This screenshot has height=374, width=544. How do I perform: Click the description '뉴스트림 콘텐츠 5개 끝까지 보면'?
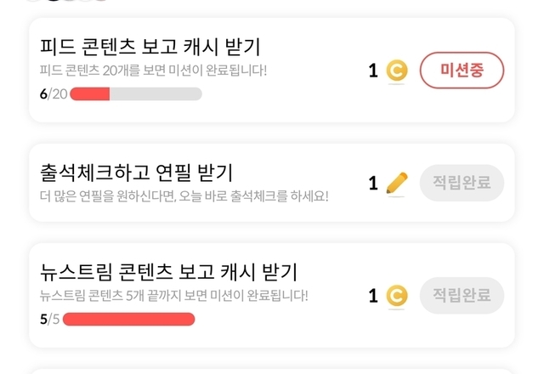tap(173, 296)
